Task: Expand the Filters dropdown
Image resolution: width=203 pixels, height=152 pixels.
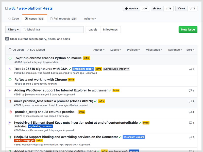Action: click(13, 29)
